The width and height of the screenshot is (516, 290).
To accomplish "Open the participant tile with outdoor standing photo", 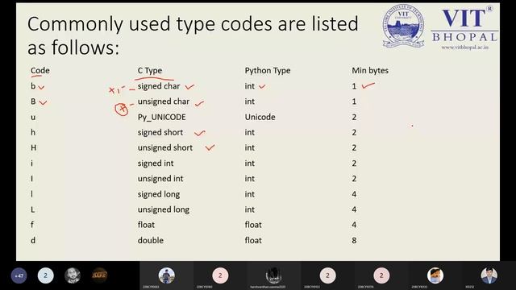I will [x=167, y=275].
